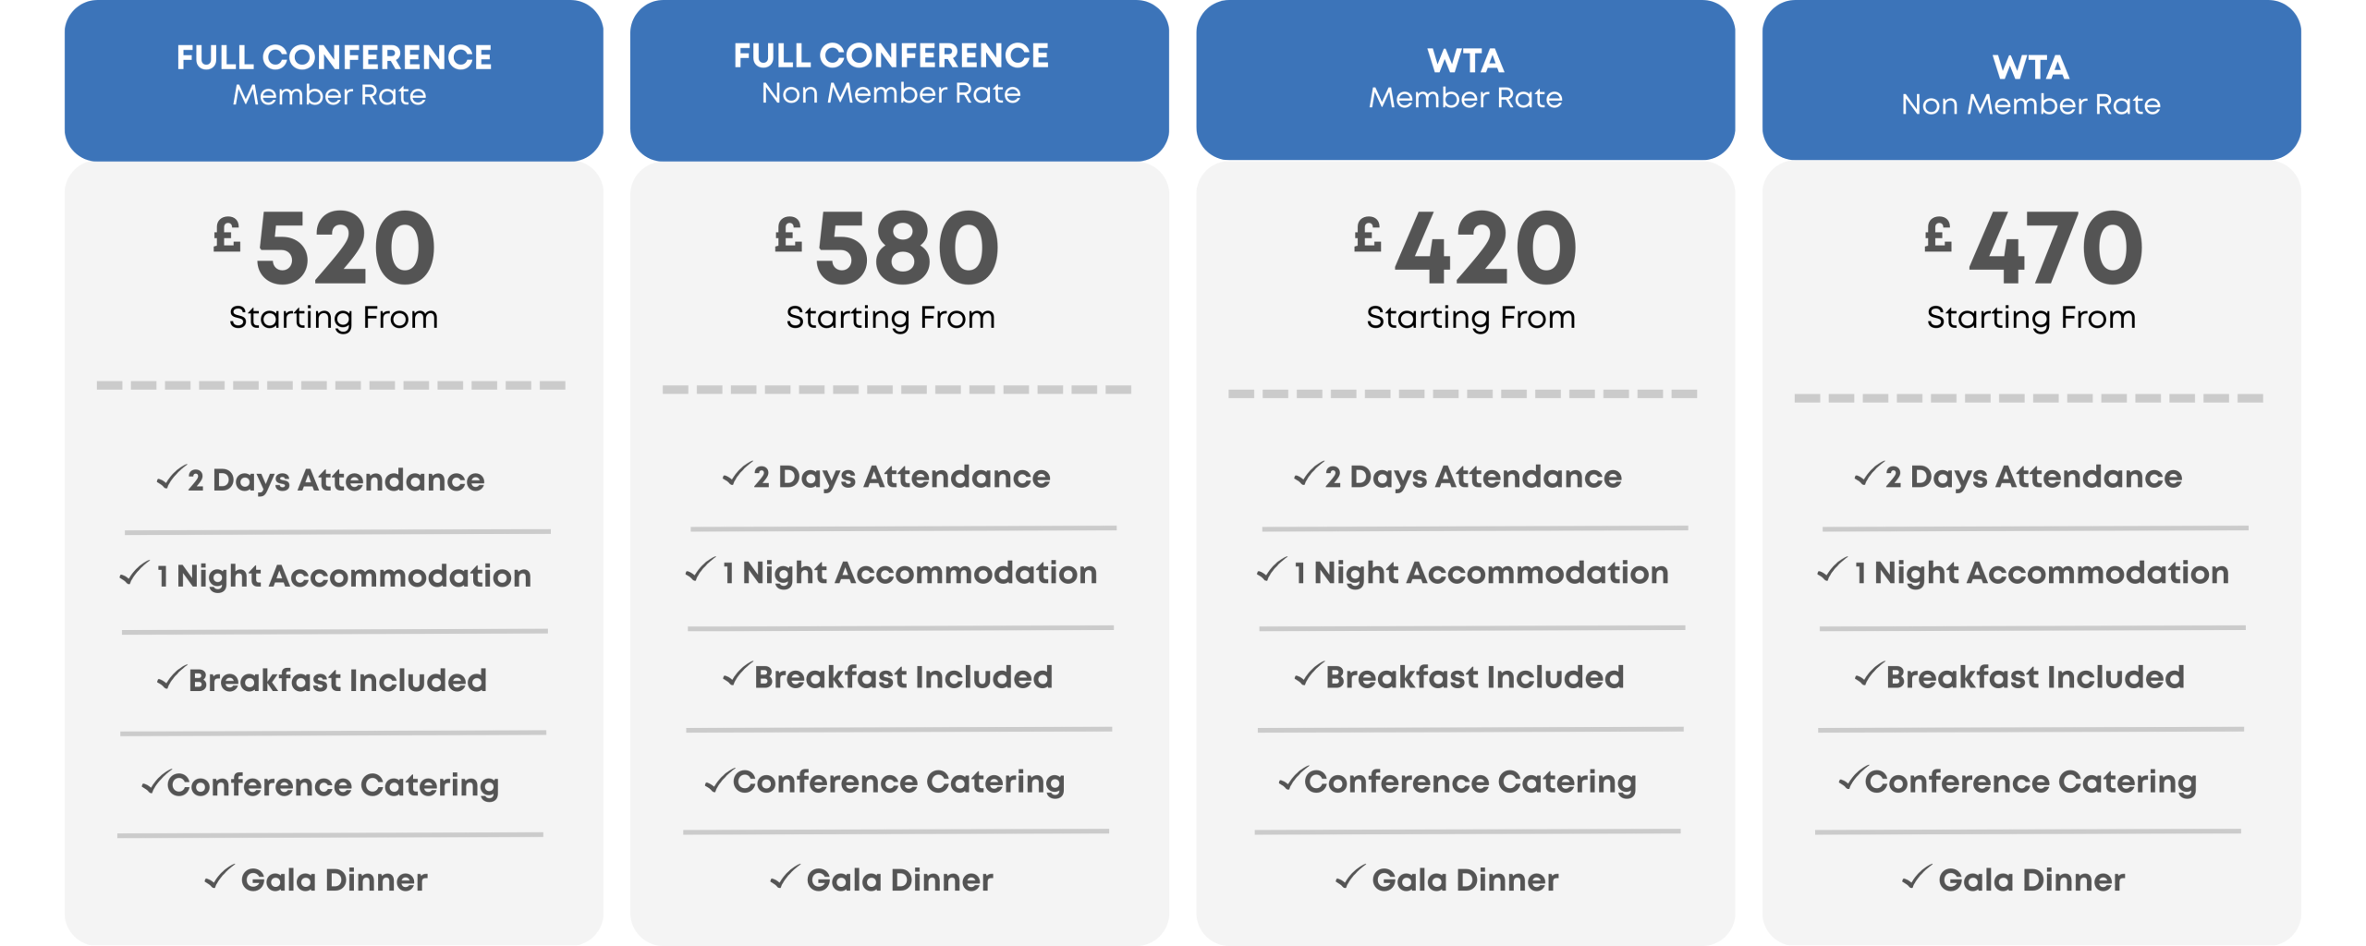Click checkmark beside 2 Days Attendance under £520
The height and width of the screenshot is (946, 2366).
[x=170, y=477]
